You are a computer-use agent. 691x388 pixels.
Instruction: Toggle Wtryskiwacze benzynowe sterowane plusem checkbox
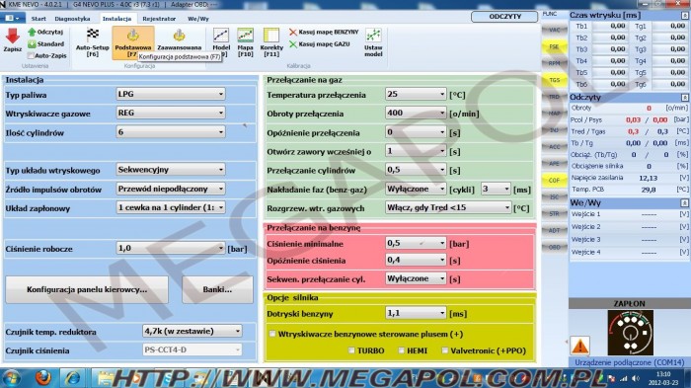pyautogui.click(x=272, y=334)
